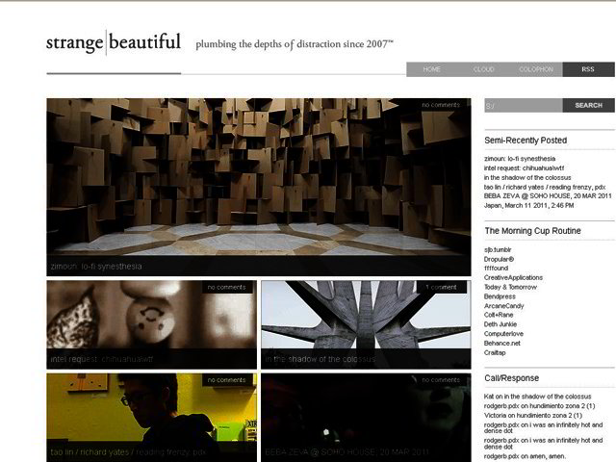This screenshot has width=616, height=462.
Task: Visit the Behance.net link
Action: (502, 343)
